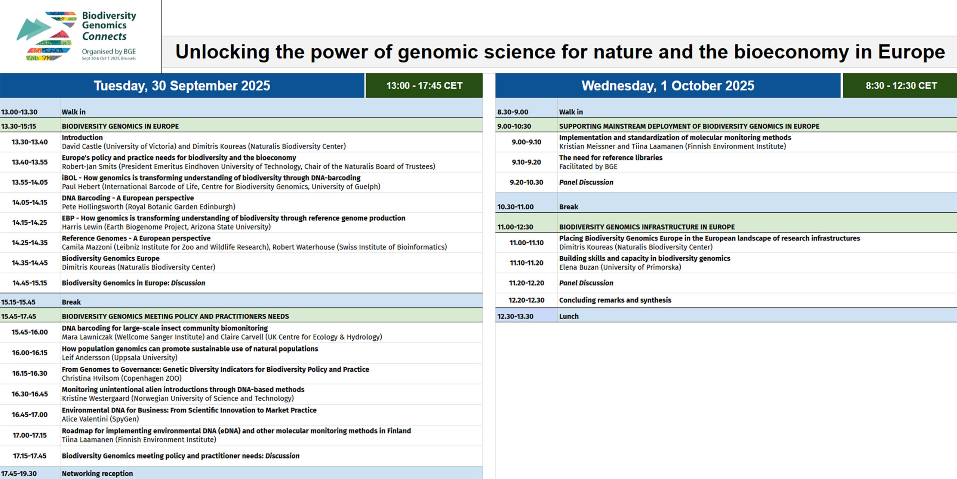Screen dimensions: 957x479
Task: Select the 9.20-10.30 Panel Discussion row
Action: tap(726, 182)
